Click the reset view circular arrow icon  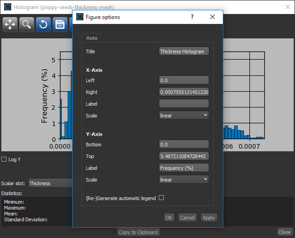43,24
